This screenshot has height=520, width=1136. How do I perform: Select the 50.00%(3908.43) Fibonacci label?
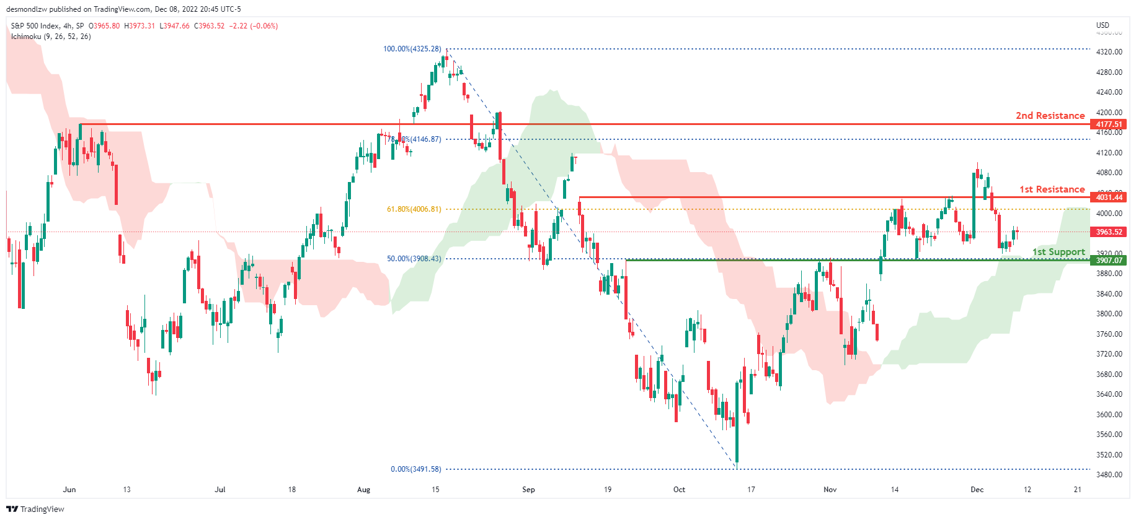(414, 259)
